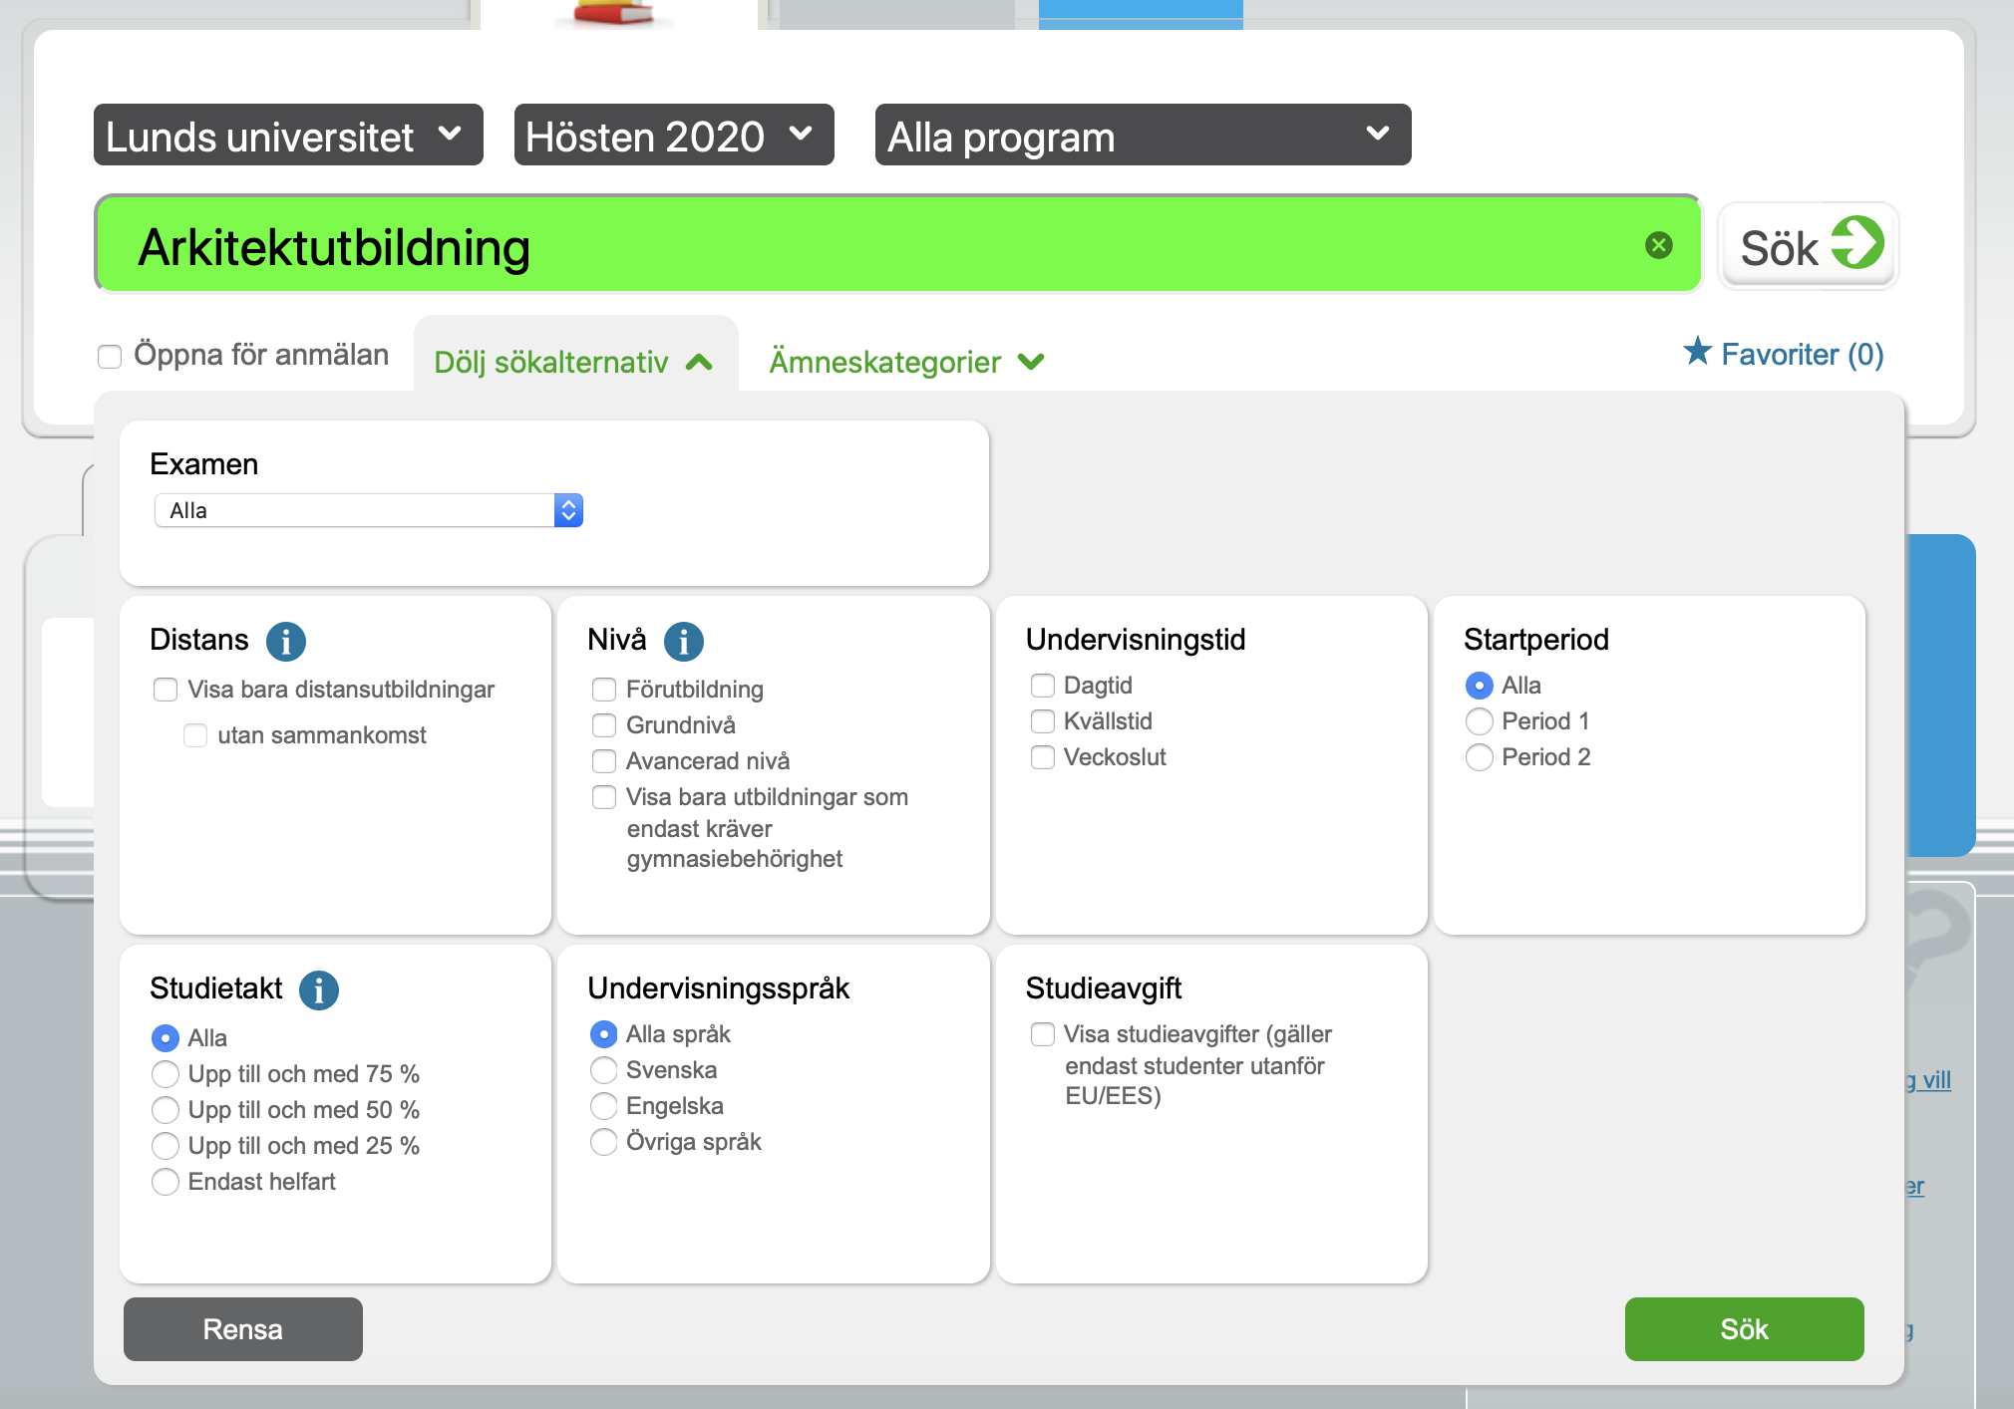Select Svenska as undervisningsspråk
Screen dimensions: 2014x1409
pos(604,1070)
